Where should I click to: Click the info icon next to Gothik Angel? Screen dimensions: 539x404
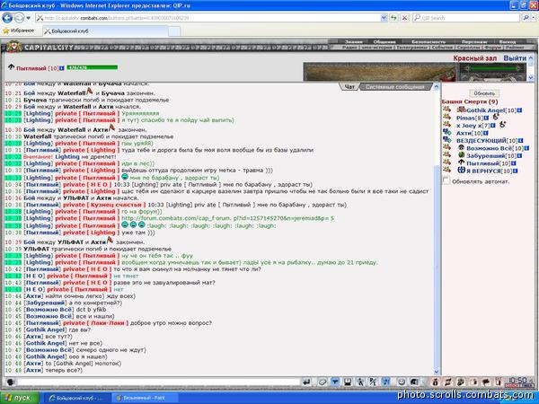(x=520, y=110)
